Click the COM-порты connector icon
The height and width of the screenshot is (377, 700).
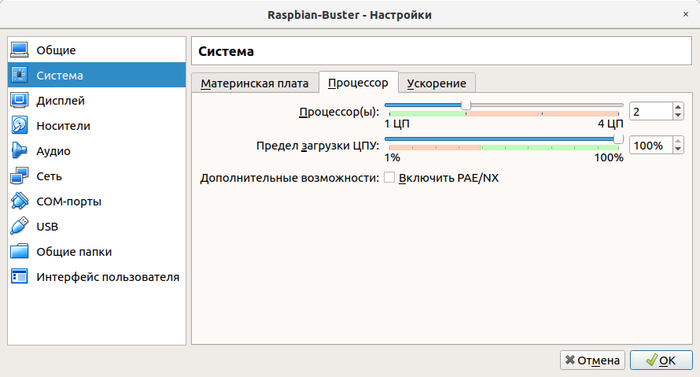tap(19, 201)
